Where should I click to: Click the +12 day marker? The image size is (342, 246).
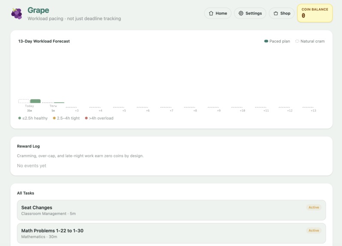(x=290, y=111)
